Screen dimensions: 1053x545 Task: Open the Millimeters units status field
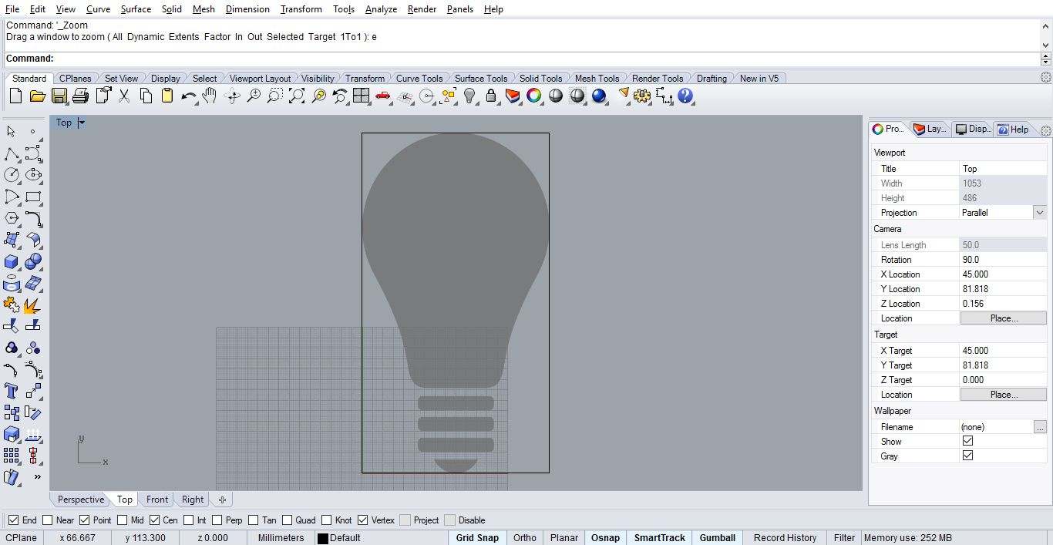281,538
